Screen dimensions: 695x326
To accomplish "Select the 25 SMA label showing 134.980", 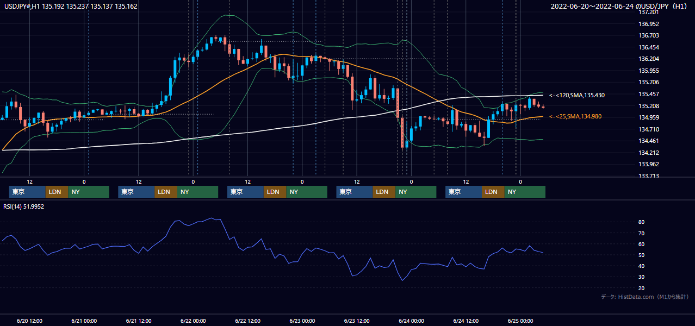I will click(575, 116).
